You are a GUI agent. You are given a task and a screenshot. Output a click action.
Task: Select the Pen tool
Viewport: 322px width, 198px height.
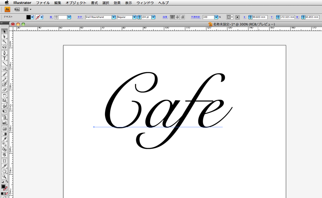click(4, 53)
